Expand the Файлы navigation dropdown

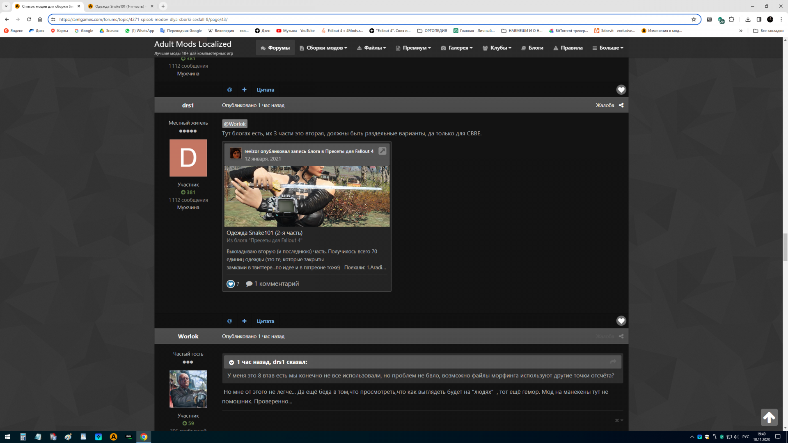371,48
